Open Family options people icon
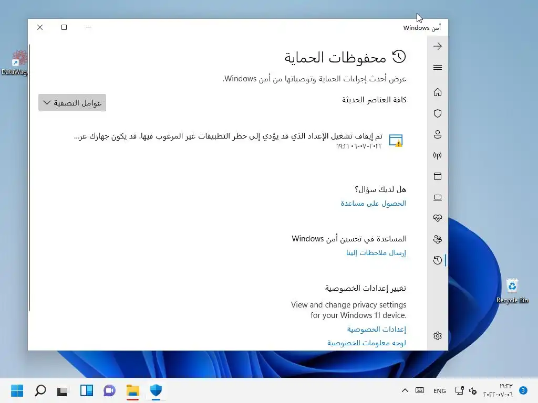Screen dimensions: 538x403 tap(438, 239)
